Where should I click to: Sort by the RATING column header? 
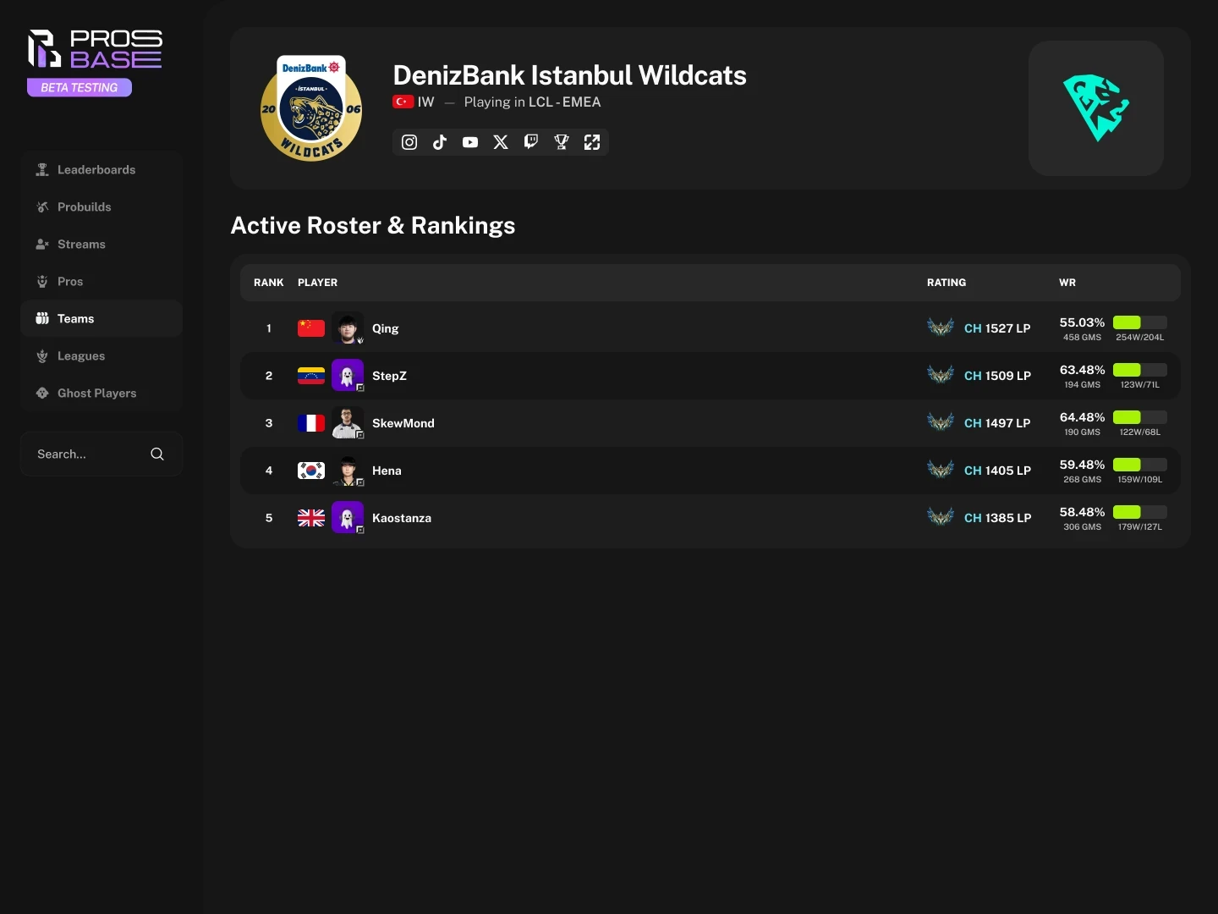(x=946, y=283)
